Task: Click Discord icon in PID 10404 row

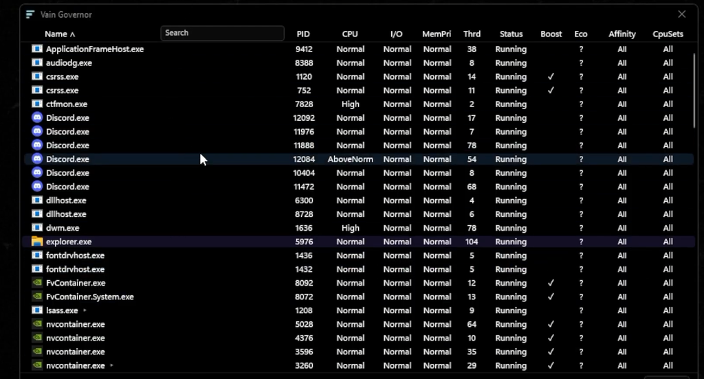Action: point(37,173)
